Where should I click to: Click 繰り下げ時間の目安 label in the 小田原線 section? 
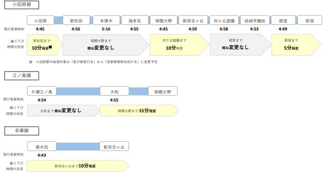[15, 44]
